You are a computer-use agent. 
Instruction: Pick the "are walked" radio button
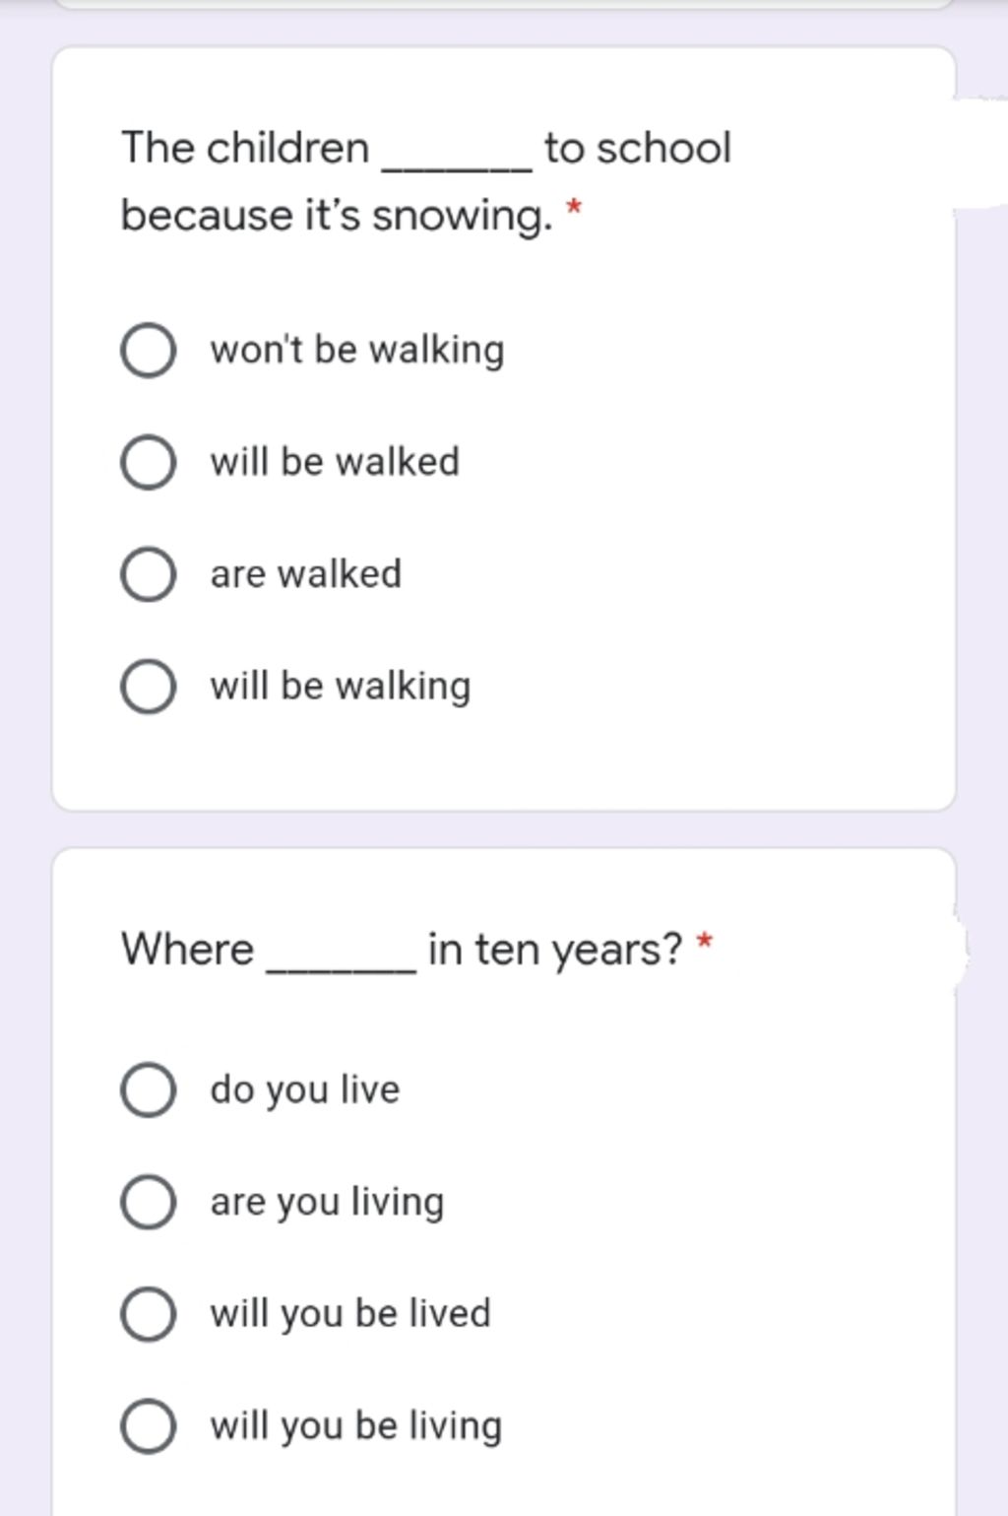pos(149,574)
